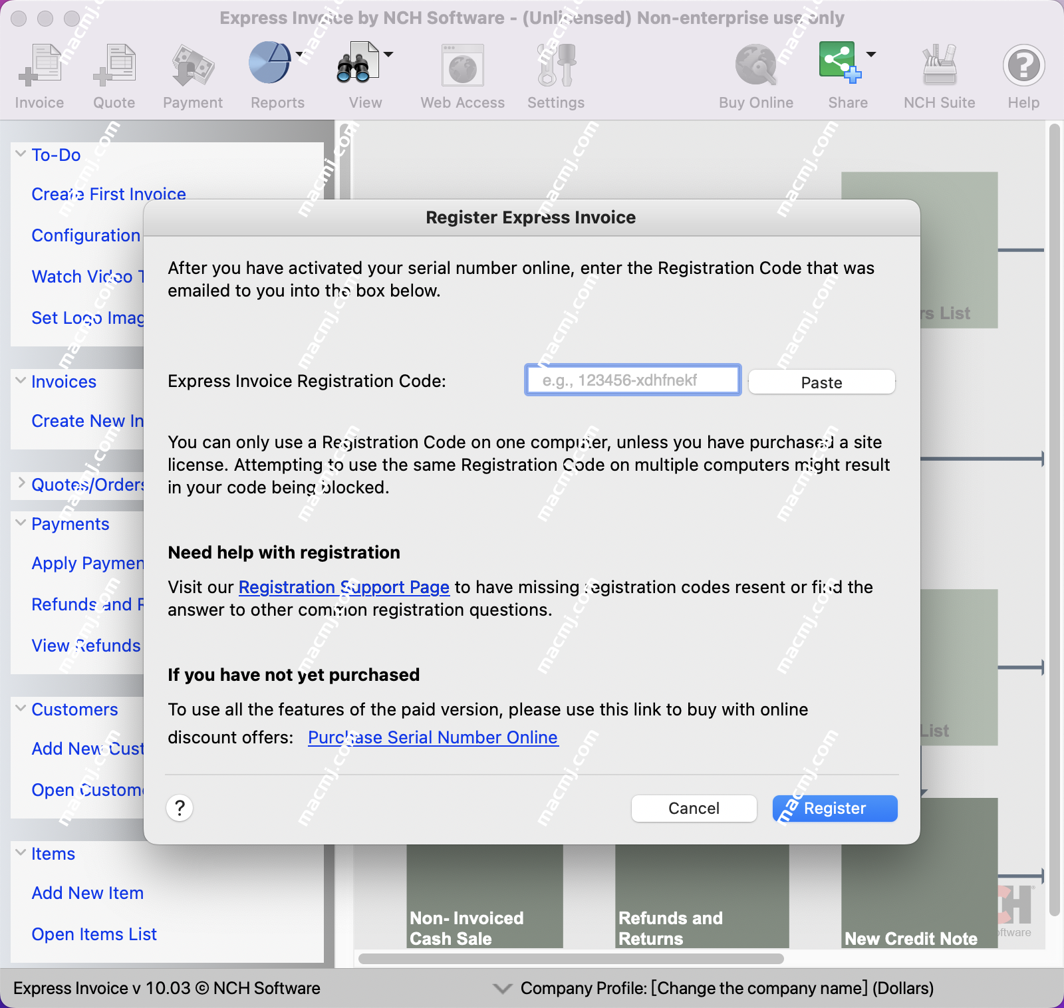Open the Registration Support Page link
This screenshot has height=1008, width=1064.
point(344,587)
